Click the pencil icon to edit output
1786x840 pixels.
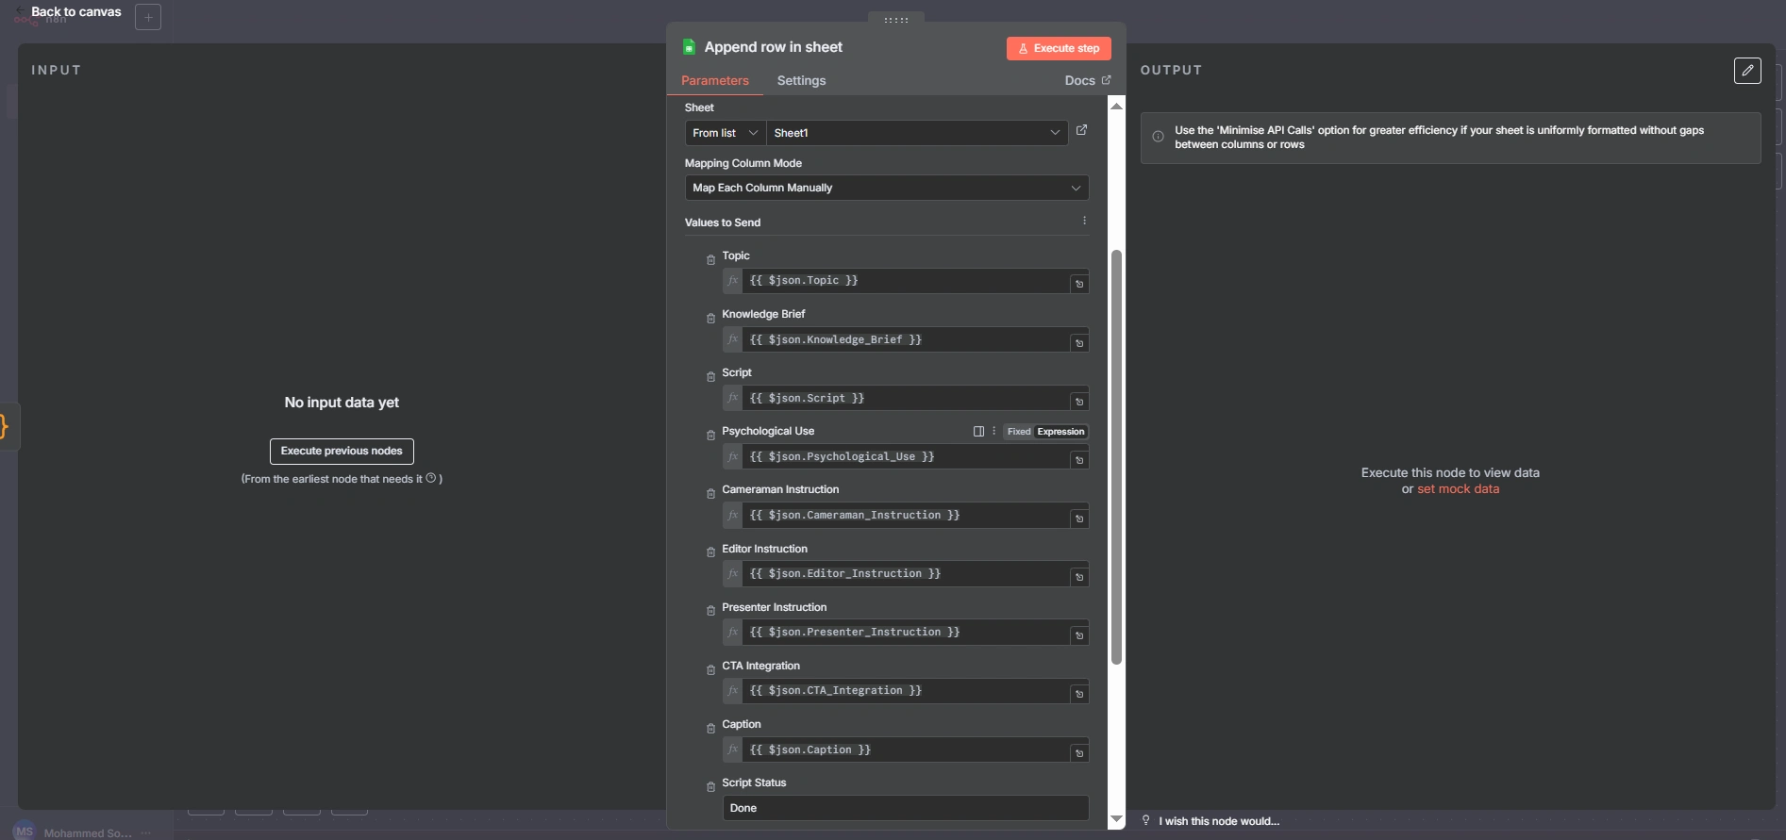(1747, 71)
